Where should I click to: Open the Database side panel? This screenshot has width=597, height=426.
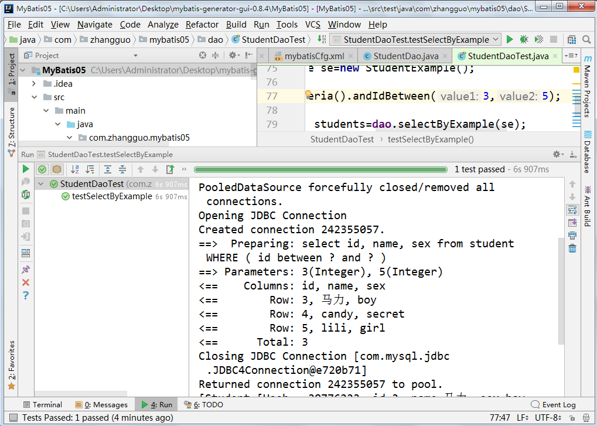(588, 152)
